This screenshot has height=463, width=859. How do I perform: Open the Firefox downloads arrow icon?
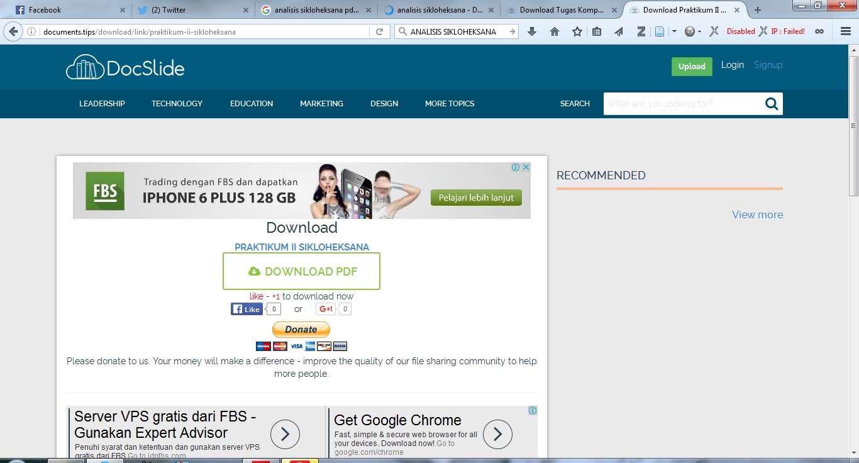[532, 31]
